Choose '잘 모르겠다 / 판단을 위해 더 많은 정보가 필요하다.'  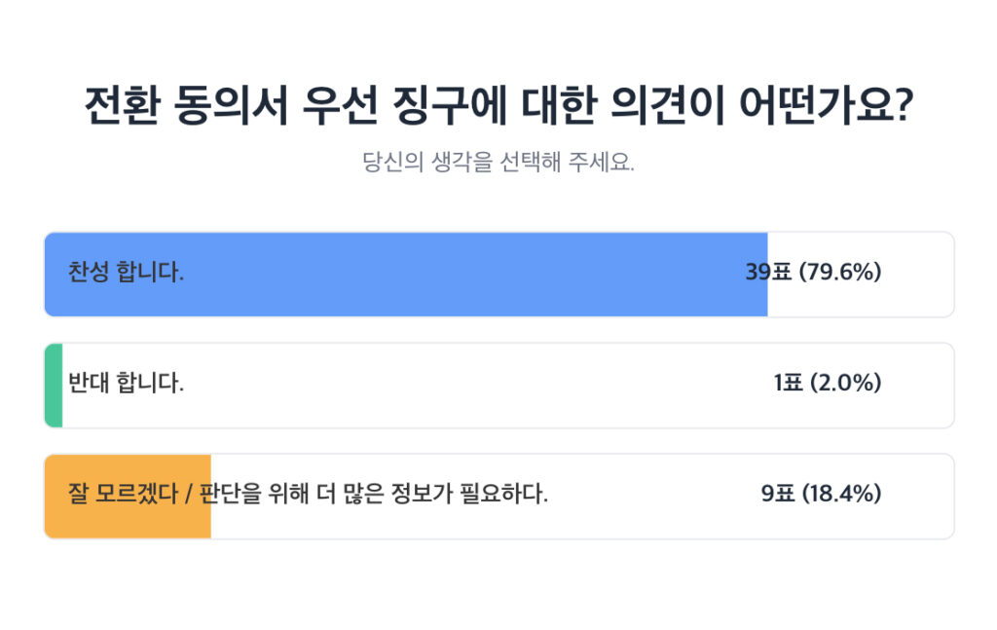pyautogui.click(x=308, y=495)
